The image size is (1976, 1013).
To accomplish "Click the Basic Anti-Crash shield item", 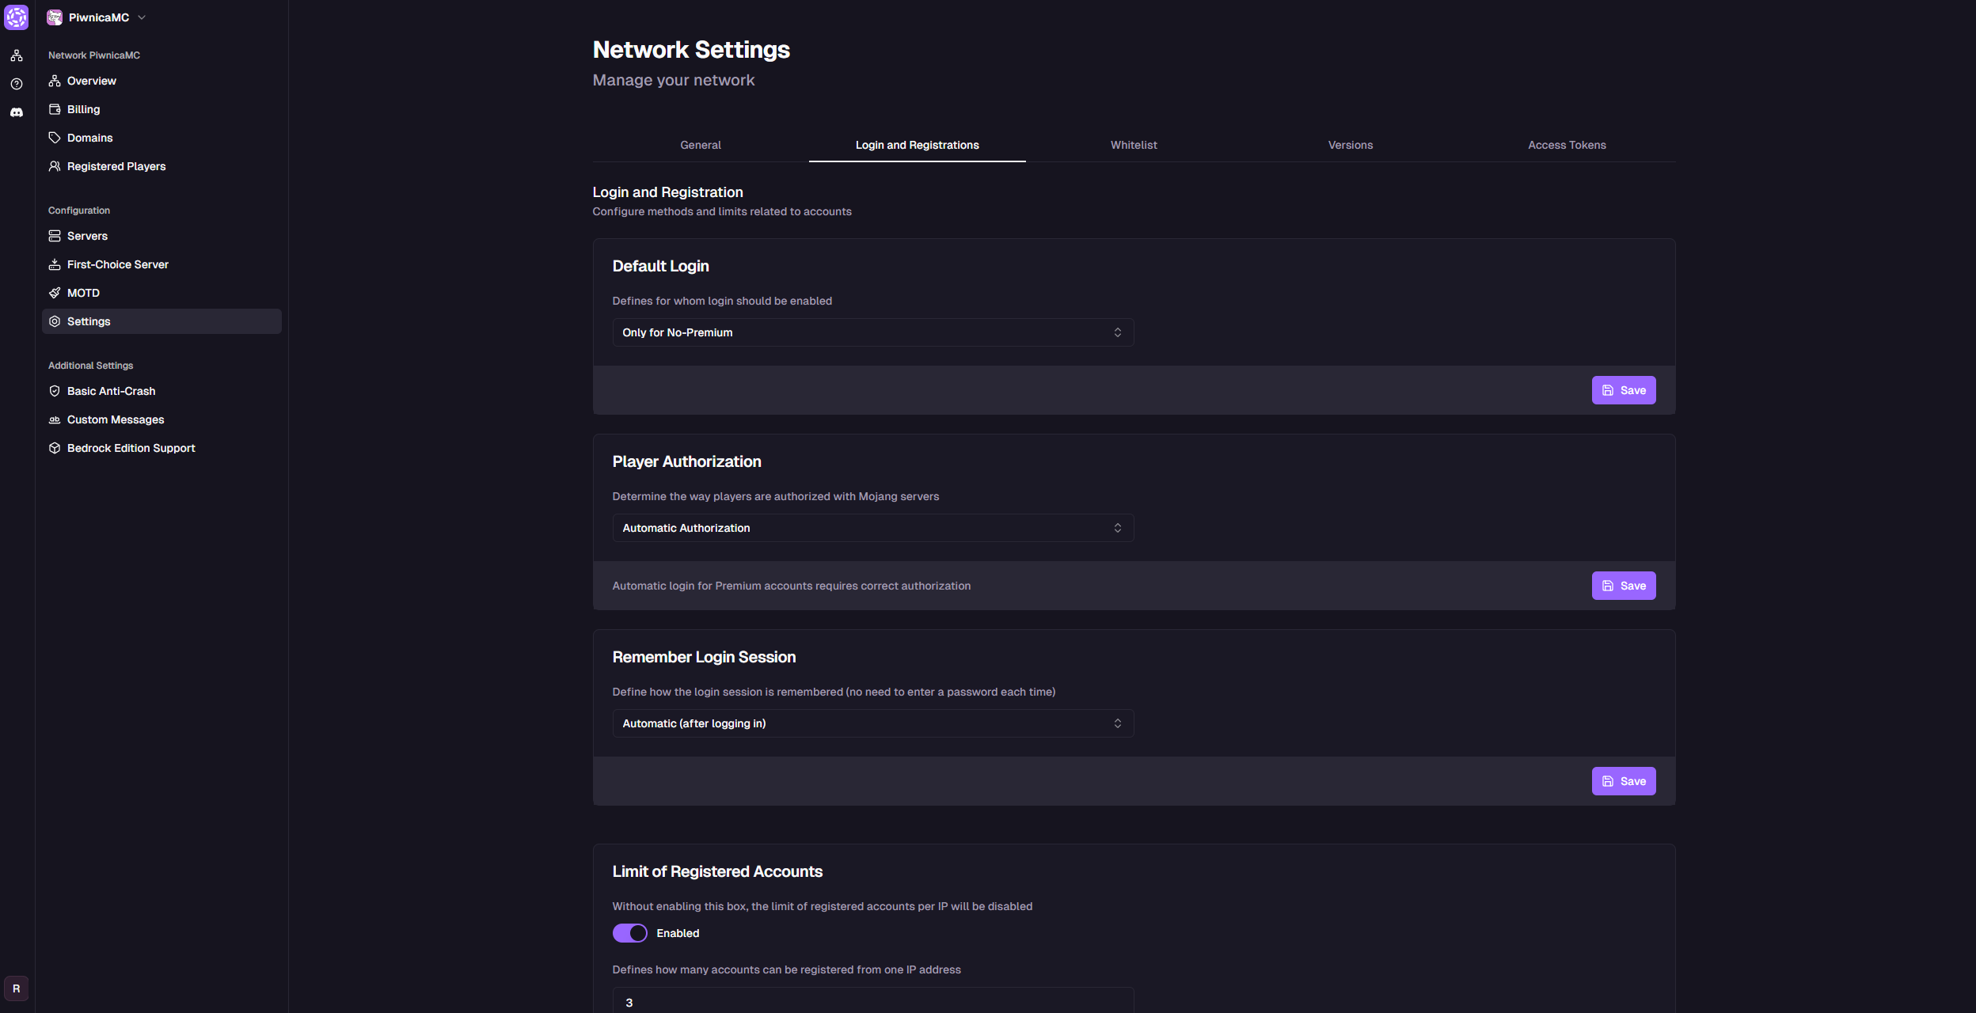I will (x=110, y=390).
